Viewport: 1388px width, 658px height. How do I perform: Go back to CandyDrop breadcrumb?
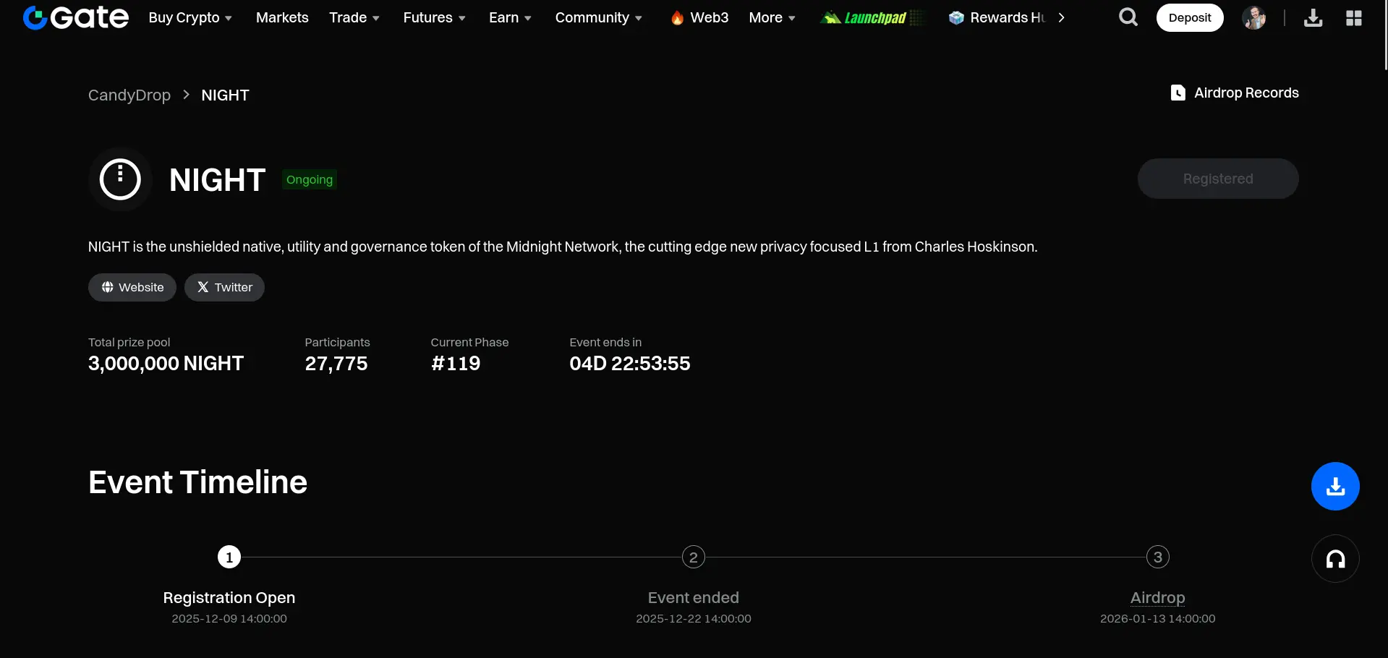click(129, 95)
